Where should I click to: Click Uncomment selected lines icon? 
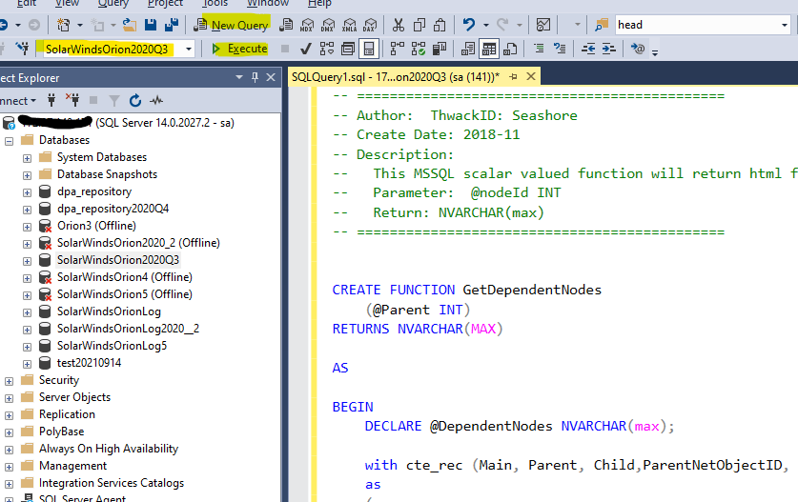pos(560,49)
